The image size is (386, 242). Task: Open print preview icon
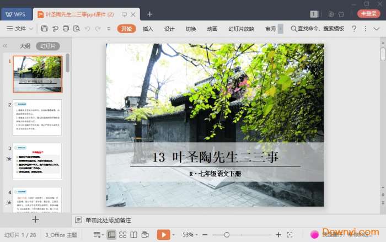pyautogui.click(x=77, y=29)
